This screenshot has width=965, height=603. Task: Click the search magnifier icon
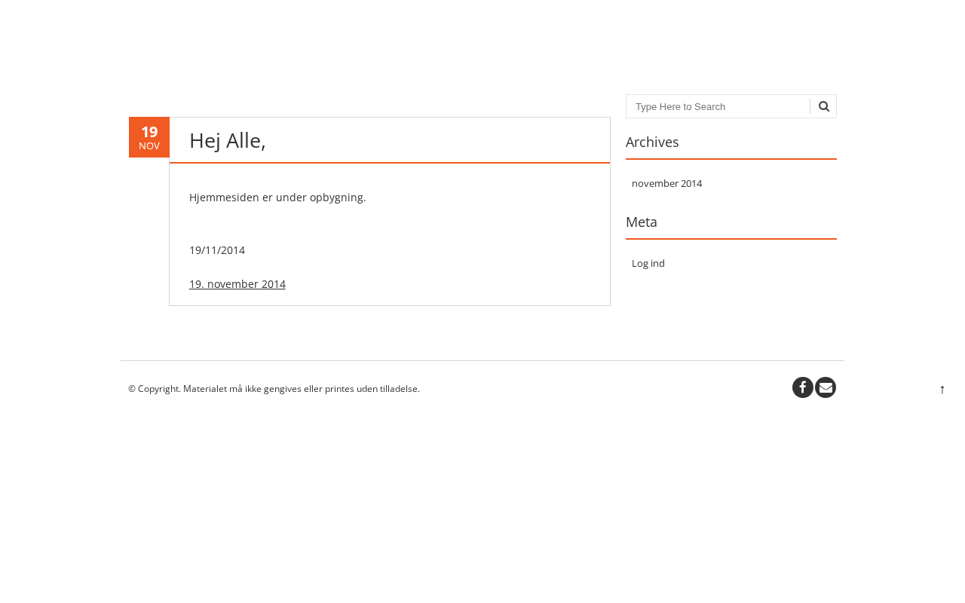[824, 106]
